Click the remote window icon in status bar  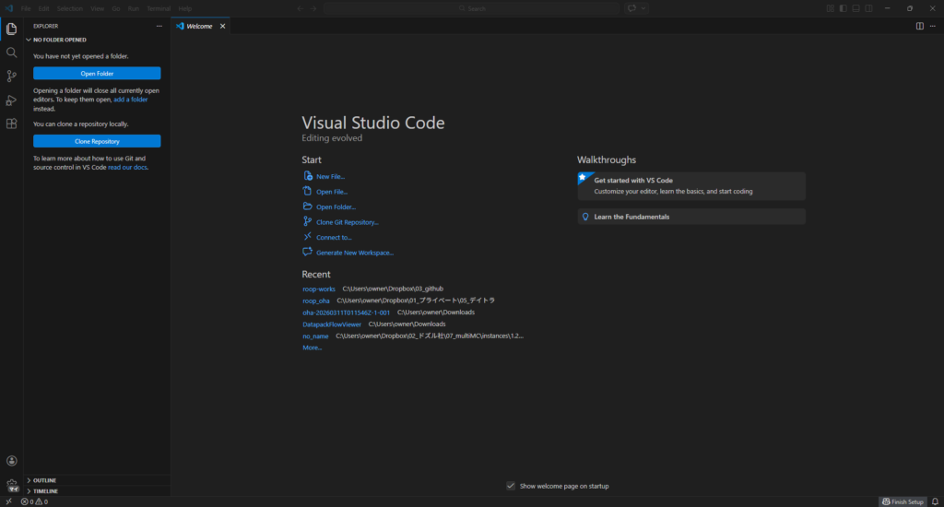8,501
